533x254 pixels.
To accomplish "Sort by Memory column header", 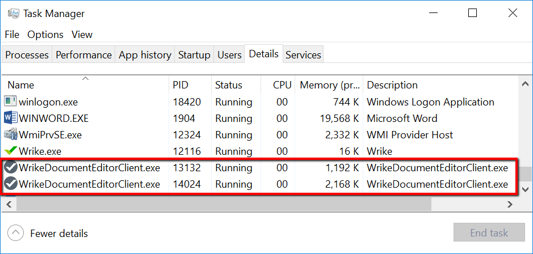I will click(x=329, y=85).
